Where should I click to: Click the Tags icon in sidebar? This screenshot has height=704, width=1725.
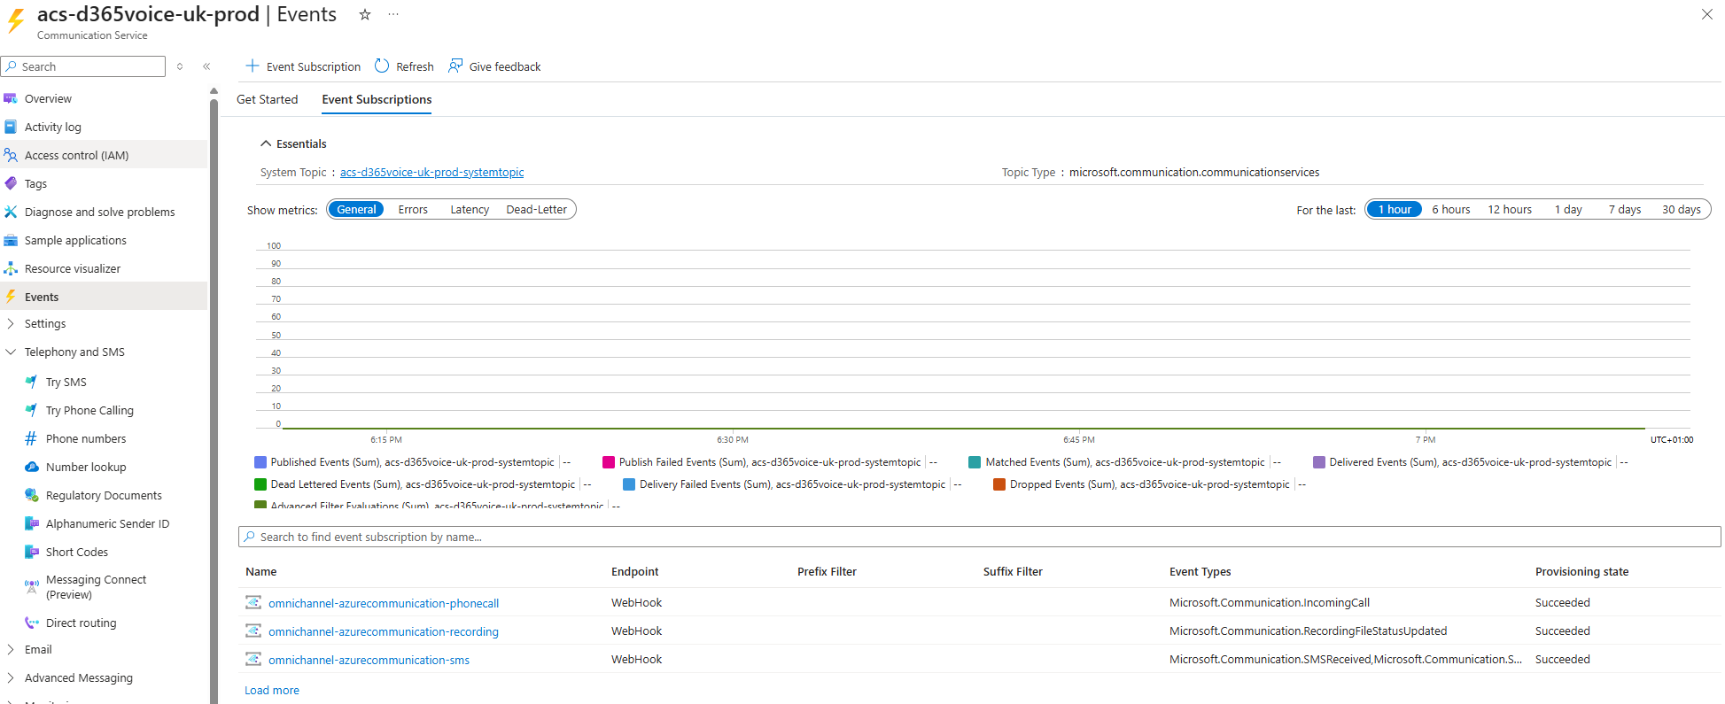coord(11,183)
